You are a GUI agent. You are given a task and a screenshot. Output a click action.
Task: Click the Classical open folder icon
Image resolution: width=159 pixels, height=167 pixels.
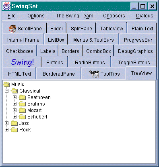click(14, 91)
